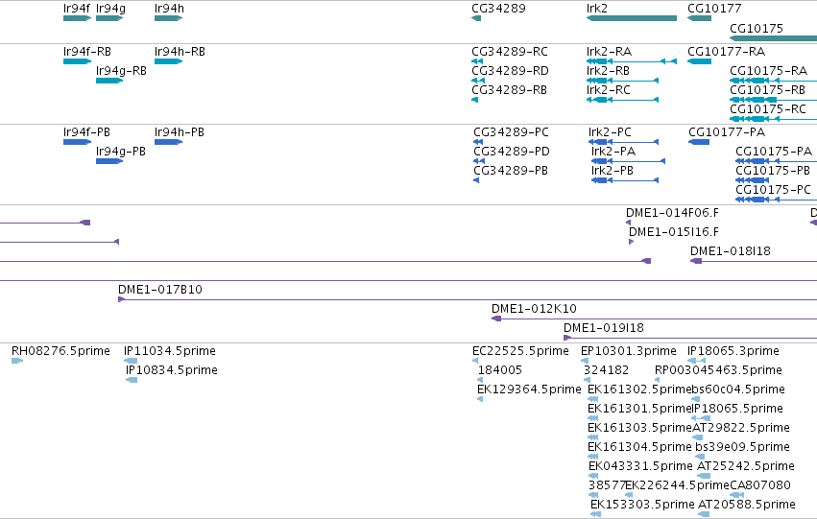Image resolution: width=817 pixels, height=519 pixels.
Task: Select the Ir94h gene feature
Action: [x=168, y=18]
